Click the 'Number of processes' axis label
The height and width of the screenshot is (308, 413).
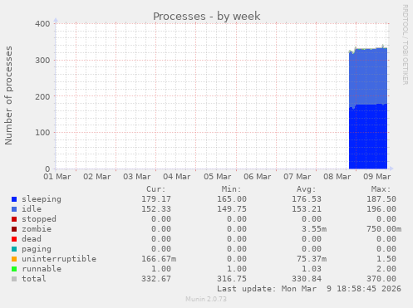[x=9, y=95]
